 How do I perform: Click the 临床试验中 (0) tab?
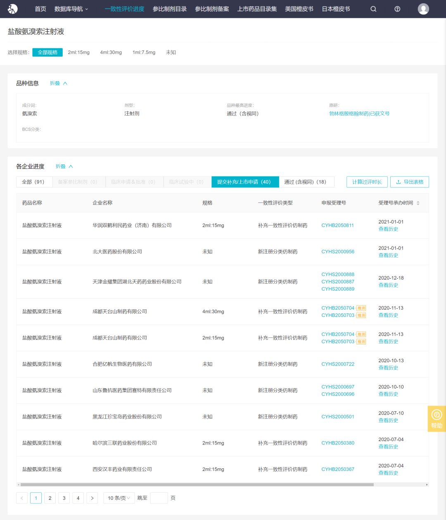tap(187, 182)
